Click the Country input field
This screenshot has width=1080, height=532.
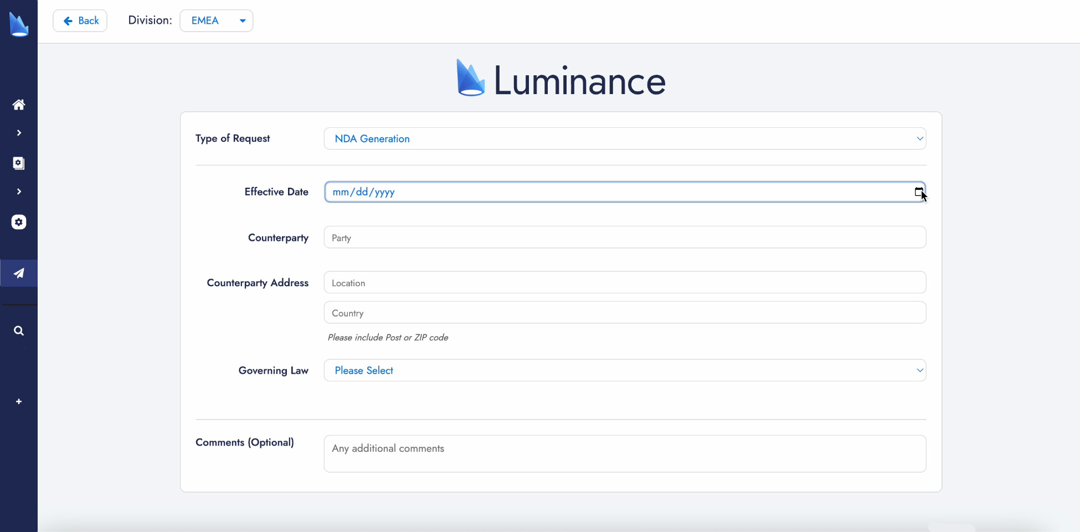[624, 313]
